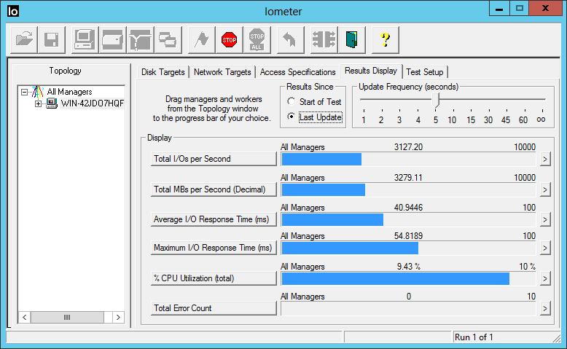Screen dimensions: 567x349
Task: Collapse the All Managers tree node
Action: (25, 93)
